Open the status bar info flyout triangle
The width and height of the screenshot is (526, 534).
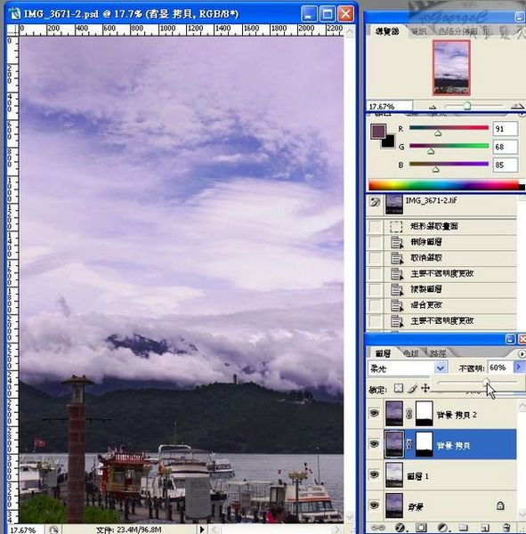pyautogui.click(x=202, y=530)
